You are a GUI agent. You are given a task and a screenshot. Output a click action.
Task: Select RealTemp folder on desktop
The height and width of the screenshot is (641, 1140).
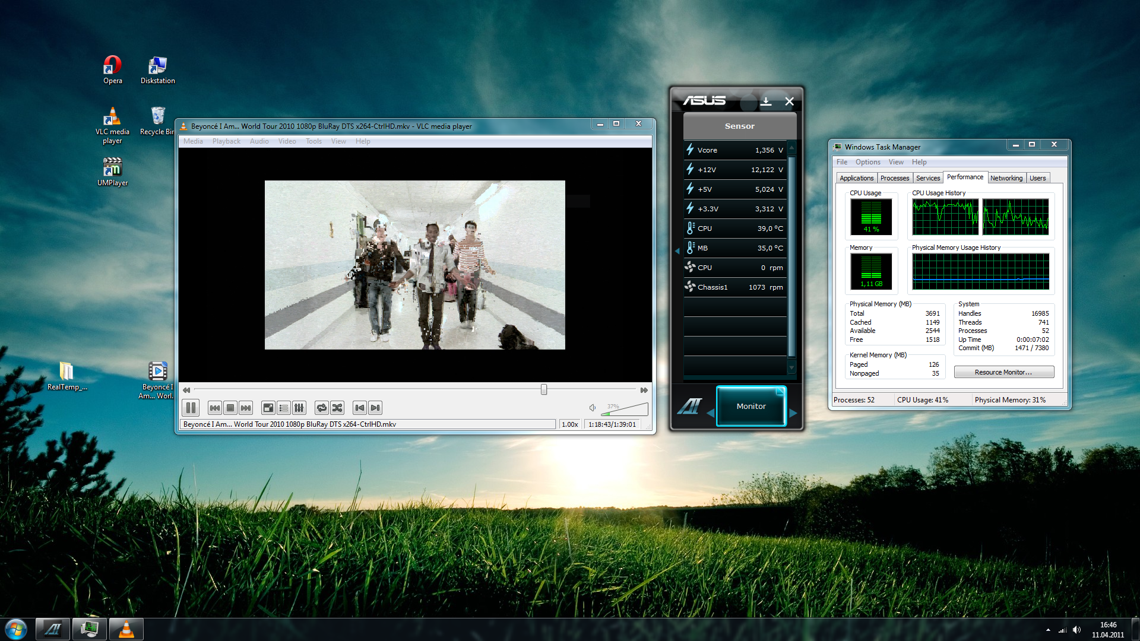67,376
